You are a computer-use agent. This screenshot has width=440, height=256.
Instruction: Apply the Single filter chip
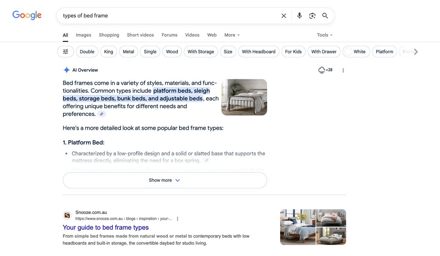[x=150, y=52]
